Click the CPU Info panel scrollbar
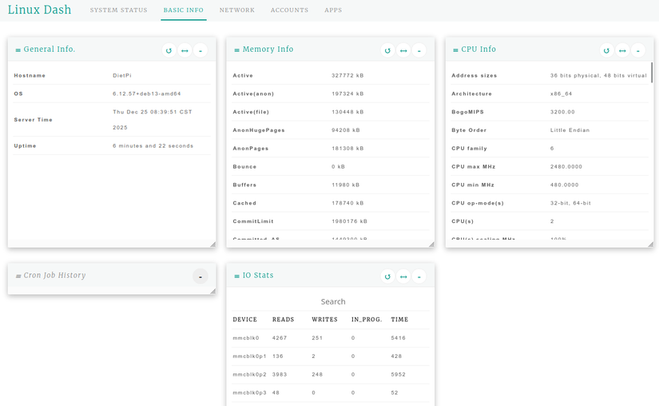This screenshot has width=659, height=406. [651, 74]
